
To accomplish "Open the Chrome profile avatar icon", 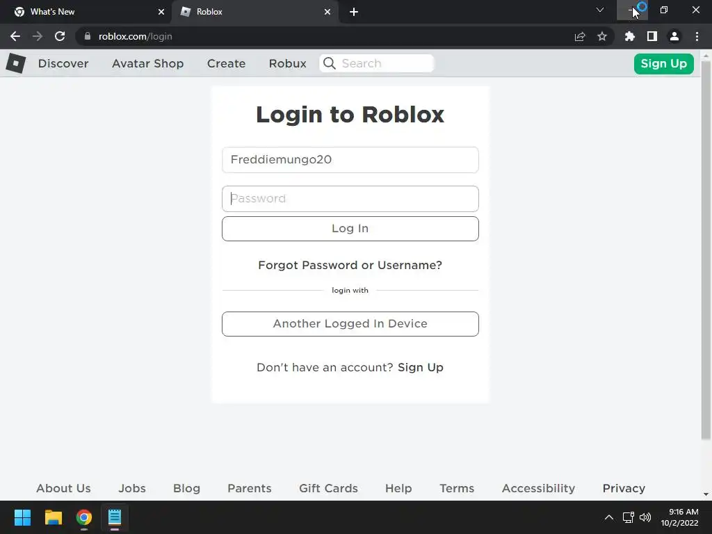I will pos(674,36).
